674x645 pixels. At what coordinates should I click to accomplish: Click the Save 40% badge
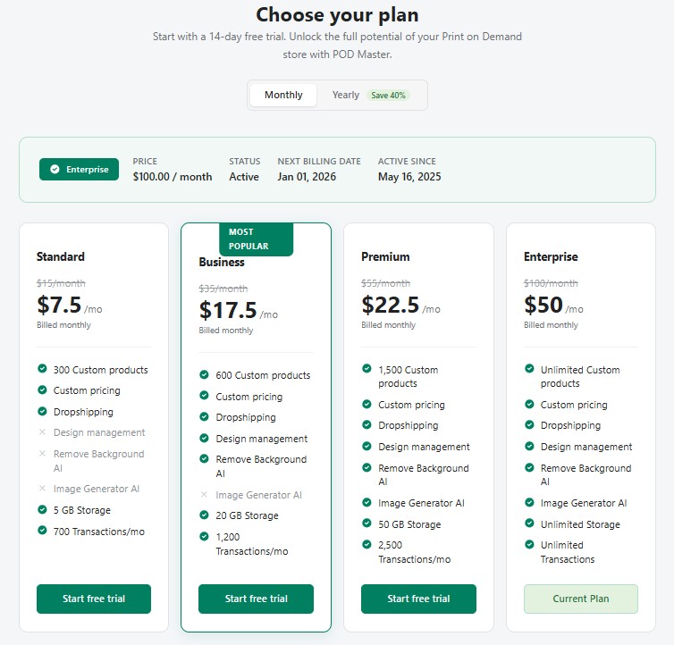point(388,96)
